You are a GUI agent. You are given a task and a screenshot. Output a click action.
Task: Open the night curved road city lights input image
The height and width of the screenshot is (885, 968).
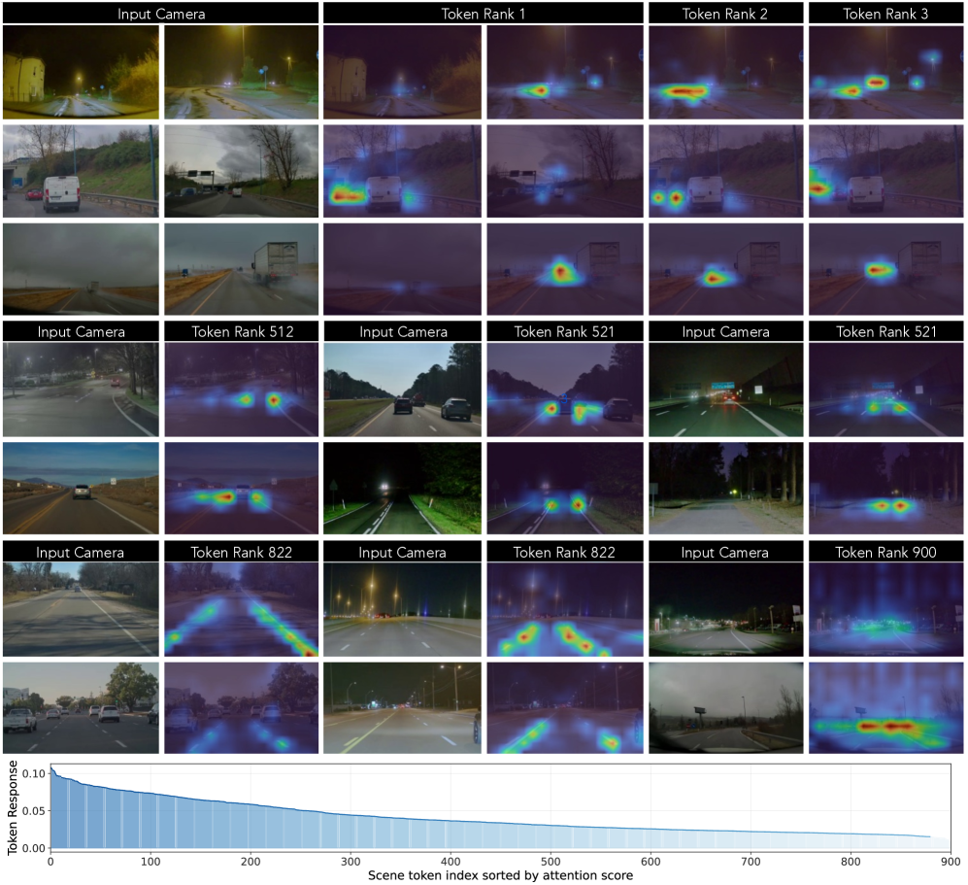coord(726,609)
